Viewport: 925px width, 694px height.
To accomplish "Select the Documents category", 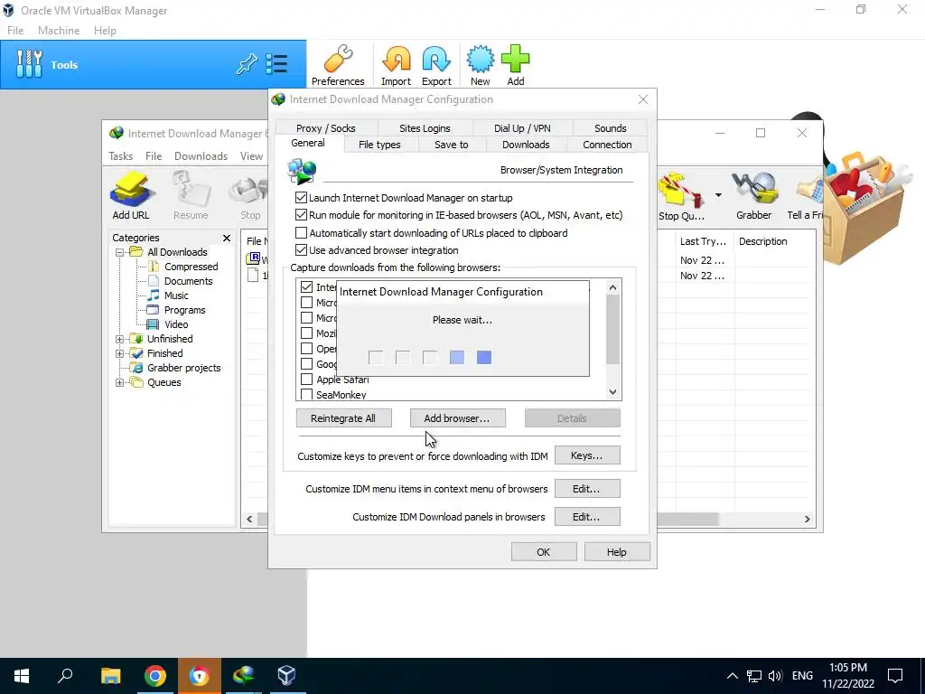I will pos(188,281).
